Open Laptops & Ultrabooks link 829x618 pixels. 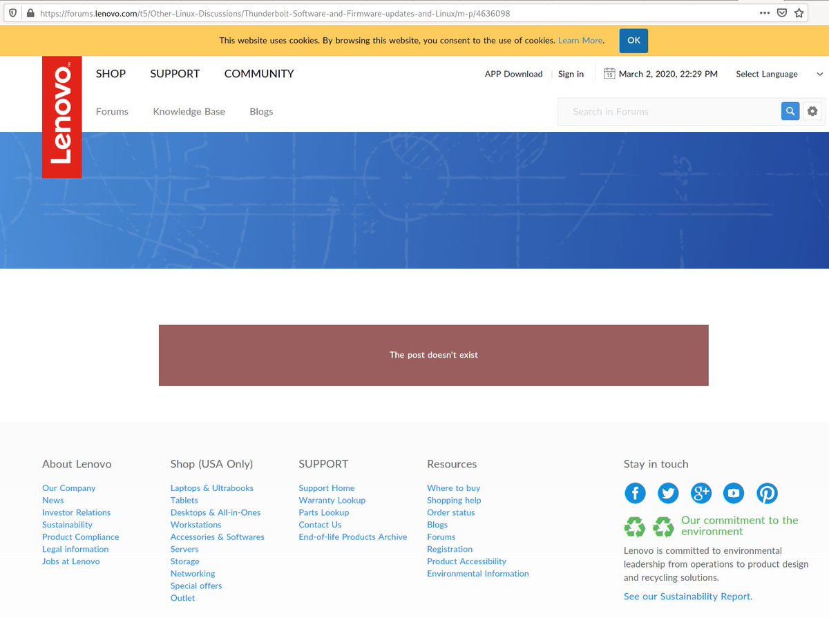(x=212, y=487)
